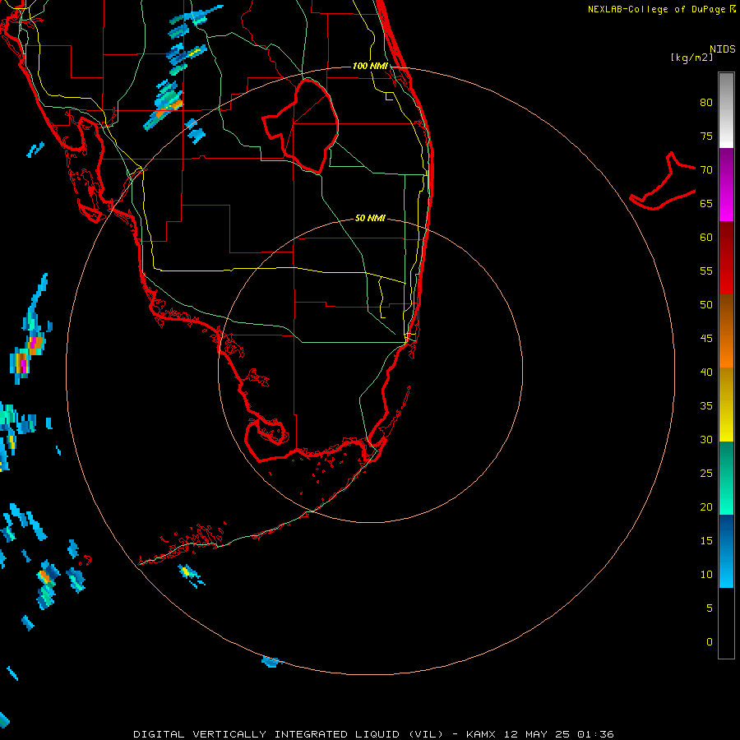The image size is (740, 740).
Task: Click the 20 value on the color scale
Action: click(706, 506)
